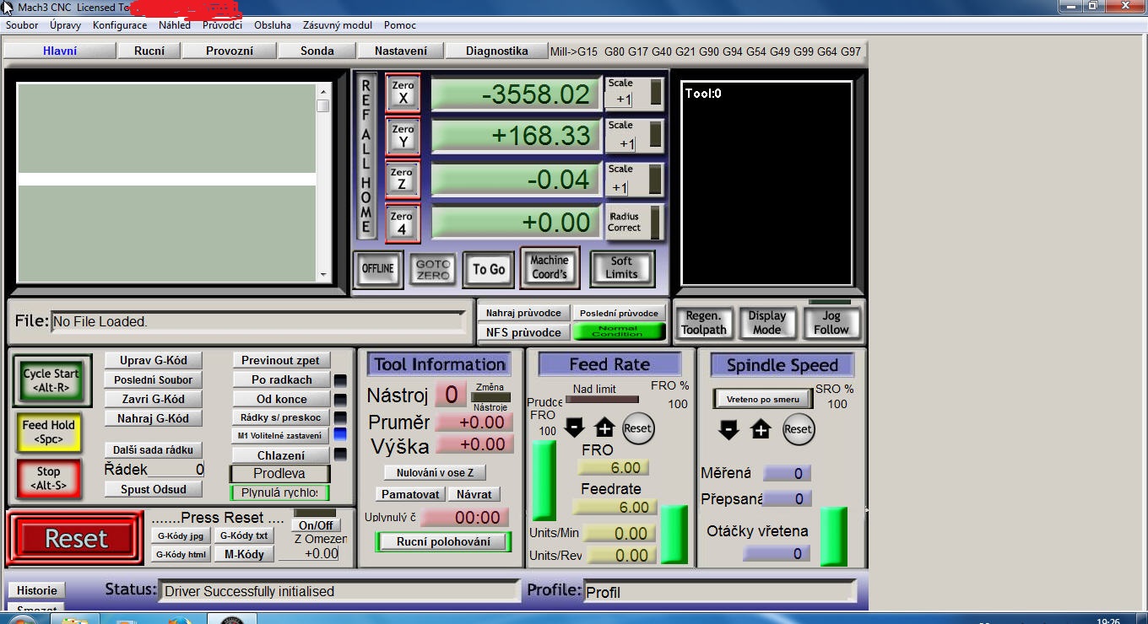1148x624 pixels.
Task: Increase feed rate override with up arrow
Action: (x=605, y=428)
